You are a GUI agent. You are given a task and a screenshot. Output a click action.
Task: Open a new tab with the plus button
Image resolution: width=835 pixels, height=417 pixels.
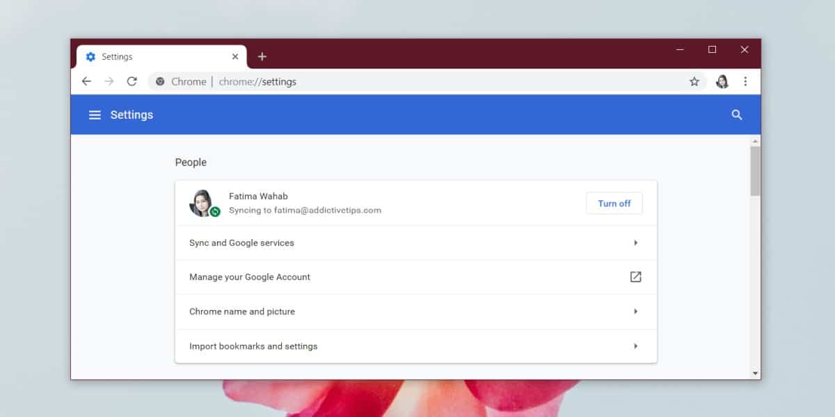click(x=262, y=56)
